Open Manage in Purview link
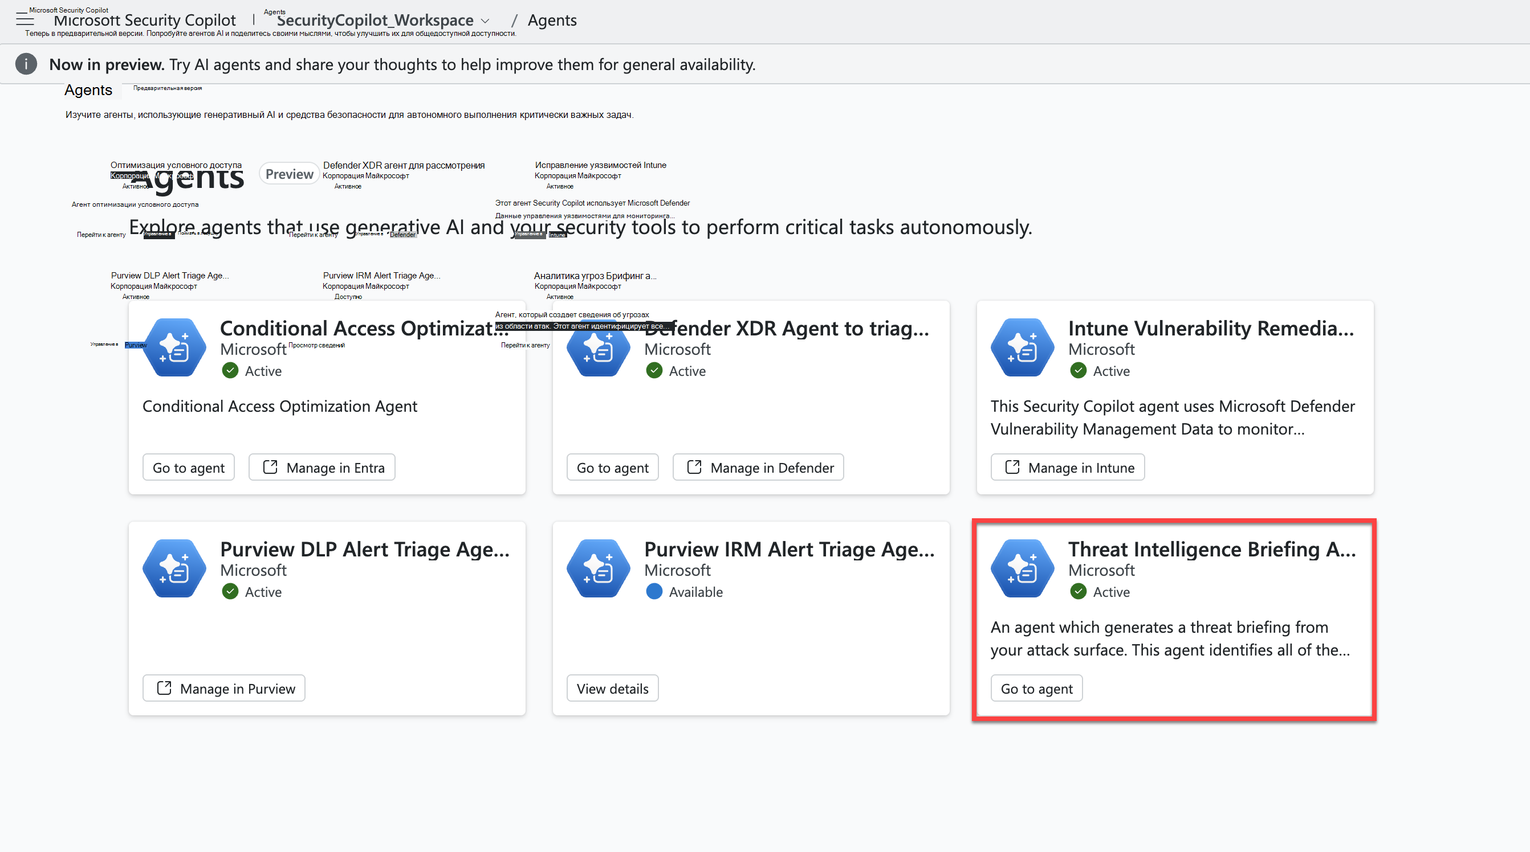Image resolution: width=1530 pixels, height=852 pixels. tap(224, 688)
